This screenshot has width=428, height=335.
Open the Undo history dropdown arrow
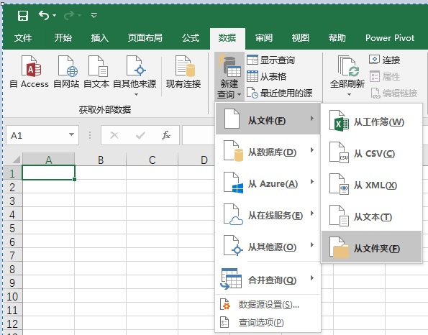click(55, 16)
